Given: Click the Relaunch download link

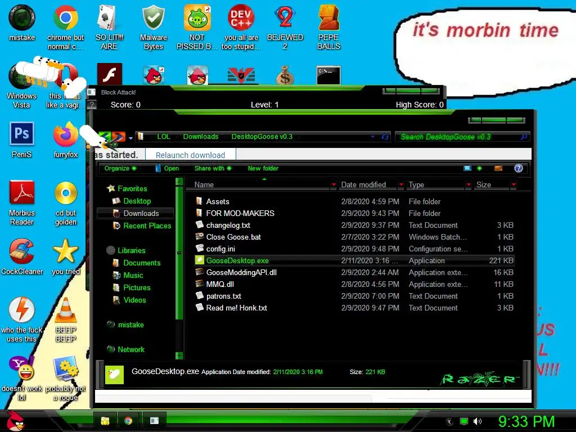Looking at the screenshot, I should point(190,155).
